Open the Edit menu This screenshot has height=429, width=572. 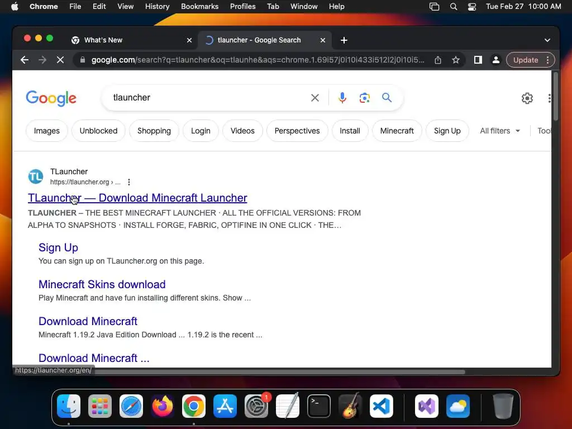tap(99, 7)
